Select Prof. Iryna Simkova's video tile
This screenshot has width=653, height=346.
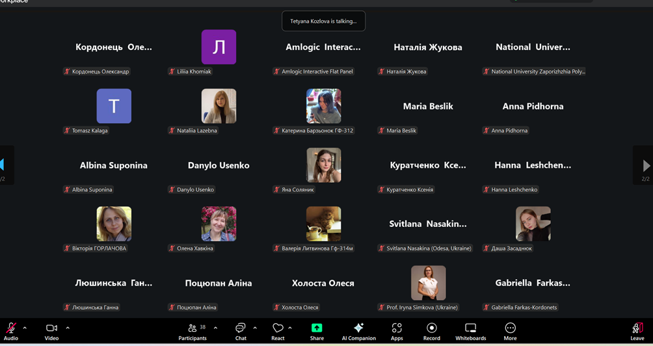point(428,283)
